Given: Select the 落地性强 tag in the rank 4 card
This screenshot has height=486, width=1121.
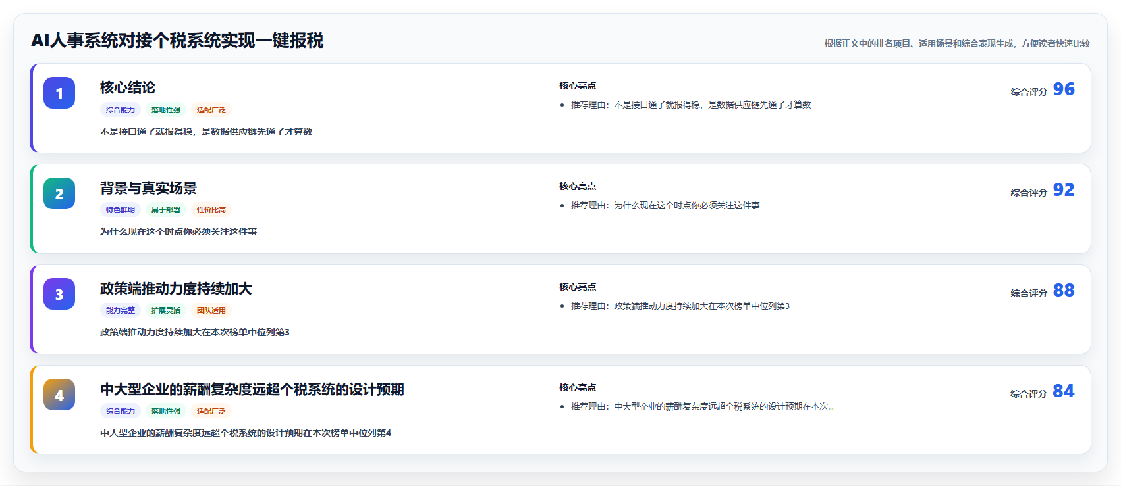Looking at the screenshot, I should [x=166, y=411].
